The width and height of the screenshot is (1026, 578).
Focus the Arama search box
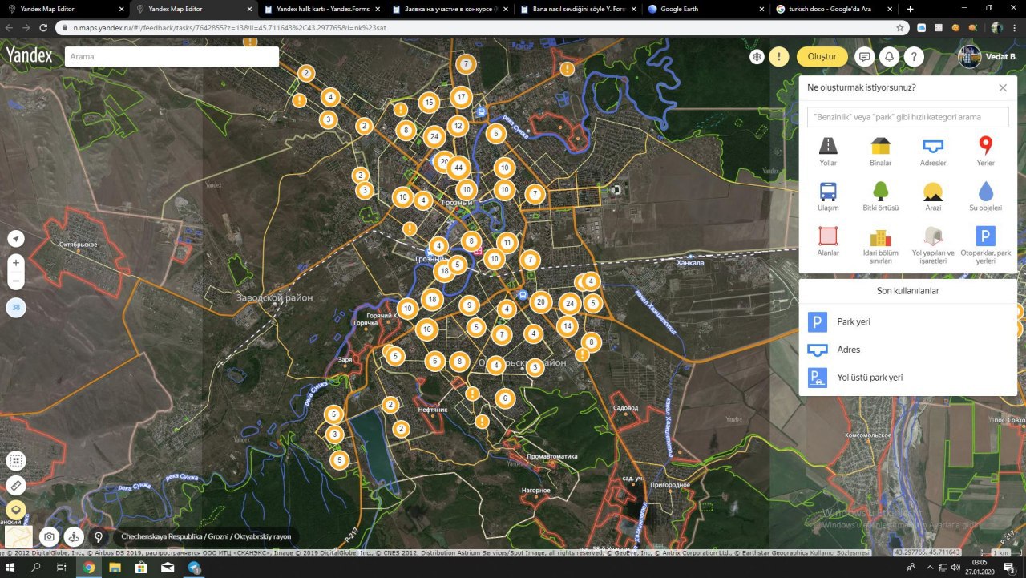tap(172, 57)
